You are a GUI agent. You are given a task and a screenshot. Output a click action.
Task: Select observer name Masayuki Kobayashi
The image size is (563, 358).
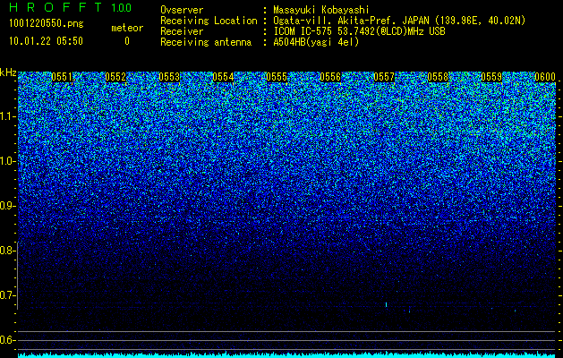coord(321,11)
